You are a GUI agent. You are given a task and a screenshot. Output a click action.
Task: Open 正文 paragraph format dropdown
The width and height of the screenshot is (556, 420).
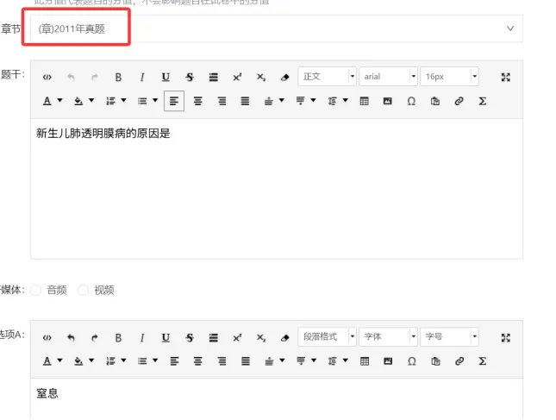[x=327, y=76]
